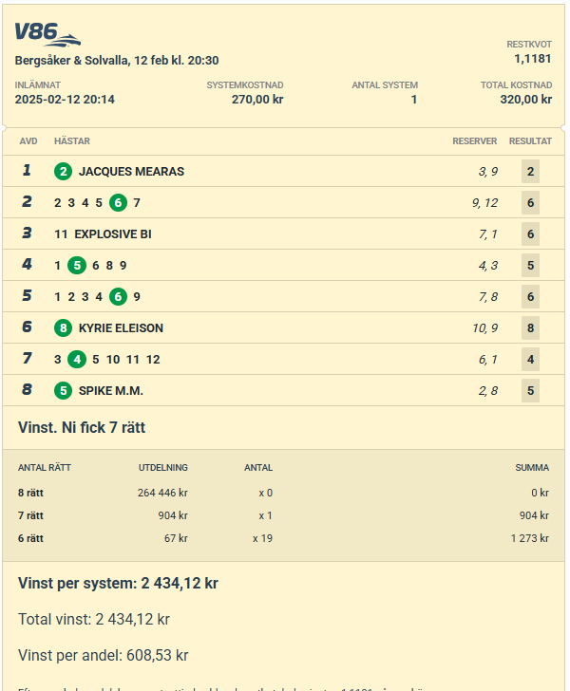This screenshot has height=691, width=570.
Task: Click result box 2 for leg 1
Action: point(530,171)
